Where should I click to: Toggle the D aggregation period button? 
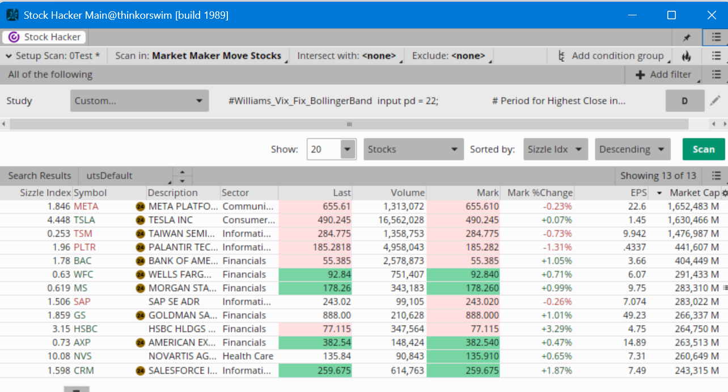684,101
